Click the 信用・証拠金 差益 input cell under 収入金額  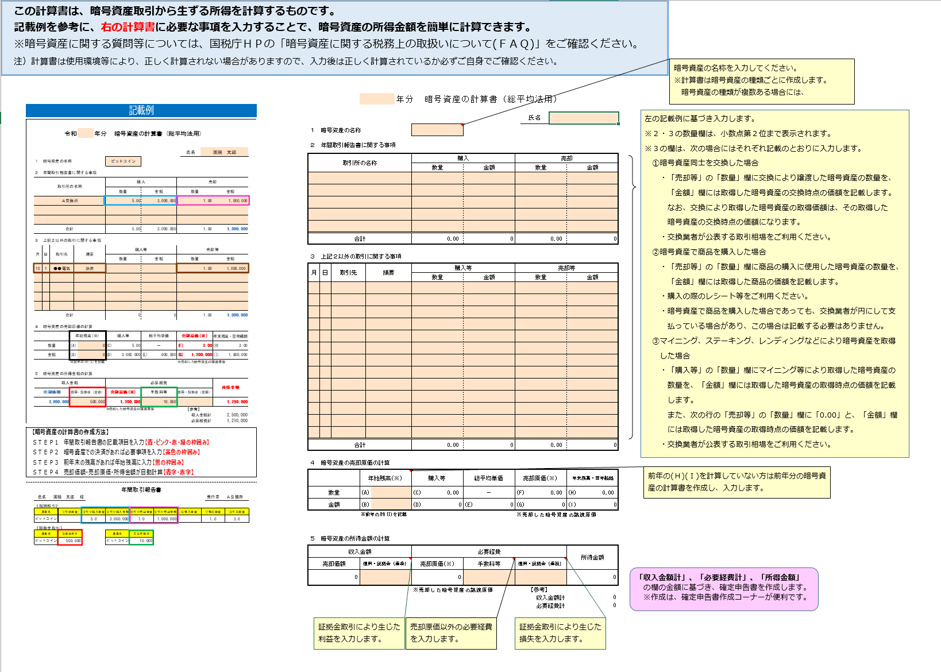click(385, 577)
